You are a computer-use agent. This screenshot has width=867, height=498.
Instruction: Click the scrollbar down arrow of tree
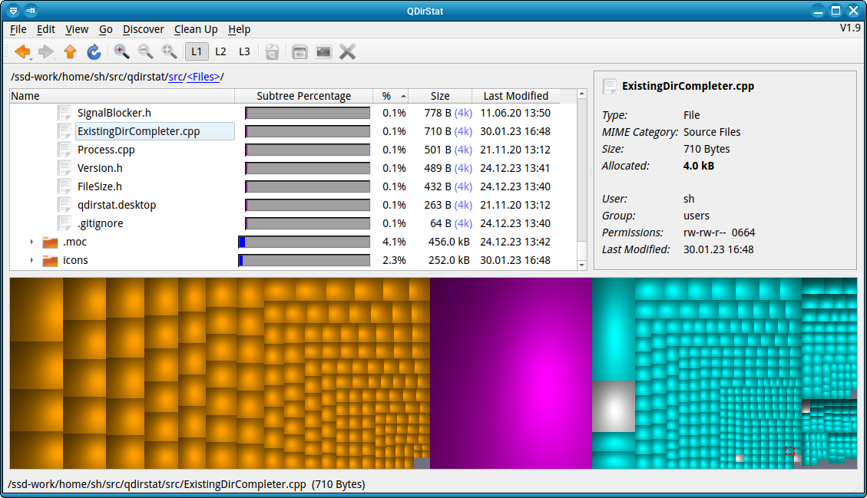tap(581, 265)
